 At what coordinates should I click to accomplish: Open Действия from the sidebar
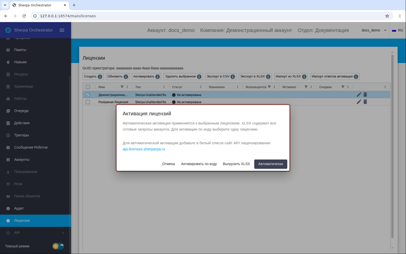click(35, 123)
